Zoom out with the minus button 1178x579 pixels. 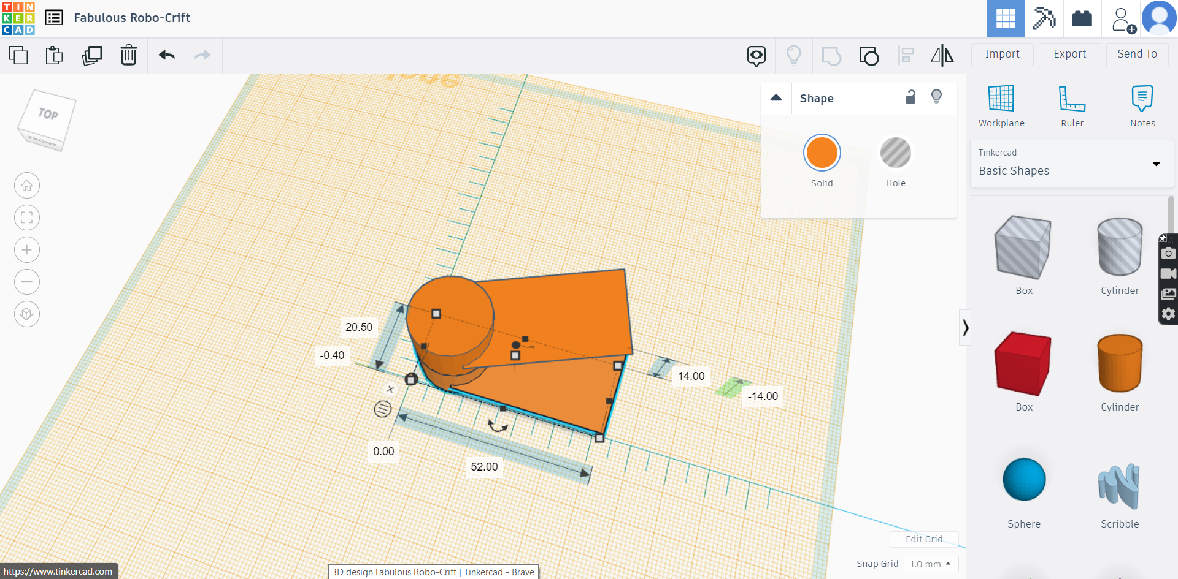[x=27, y=282]
